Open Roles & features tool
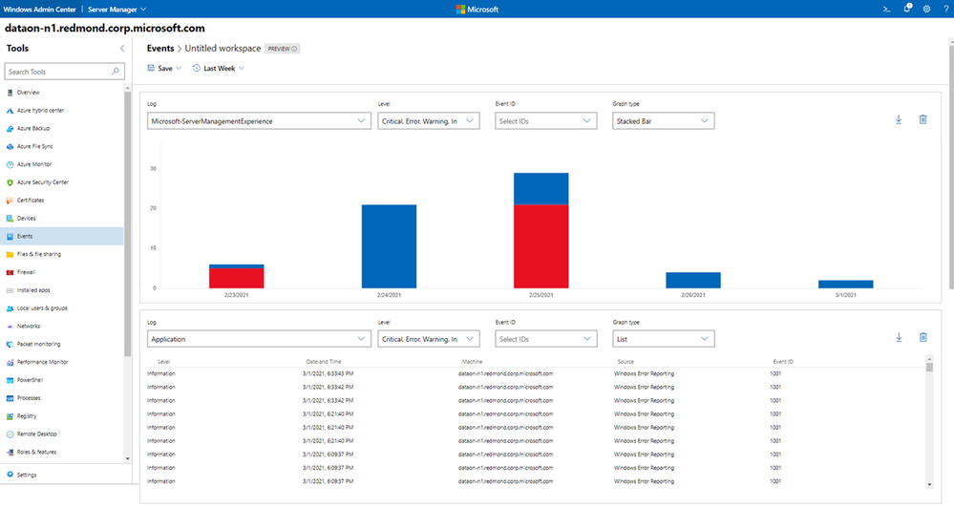The height and width of the screenshot is (508, 954). [36, 452]
